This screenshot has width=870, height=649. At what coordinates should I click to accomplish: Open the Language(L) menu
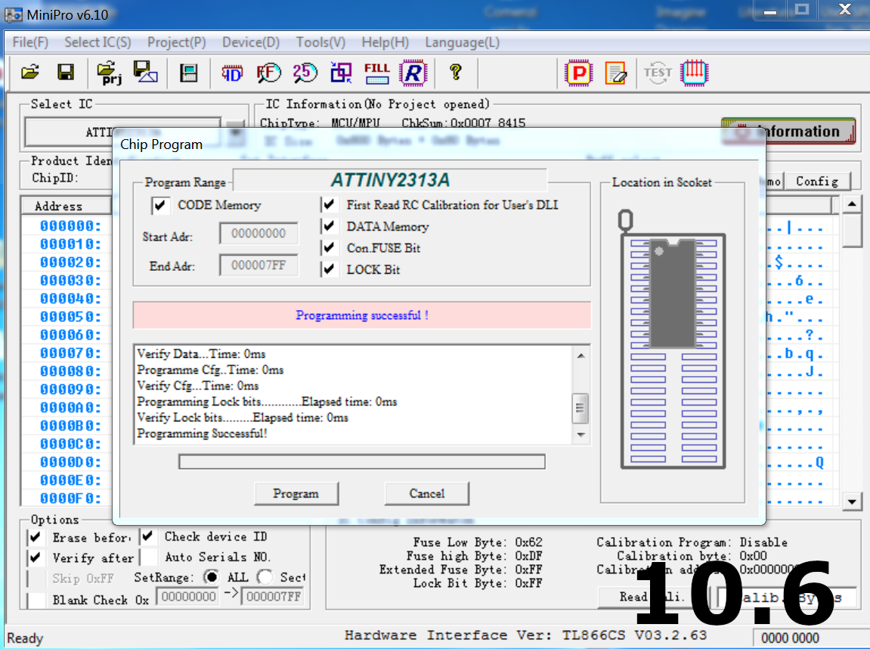[462, 42]
